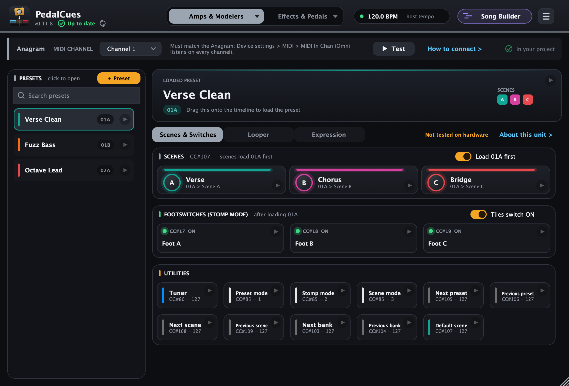The height and width of the screenshot is (386, 569).
Task: Play the Octave Lead preset test arrow
Action: (125, 170)
